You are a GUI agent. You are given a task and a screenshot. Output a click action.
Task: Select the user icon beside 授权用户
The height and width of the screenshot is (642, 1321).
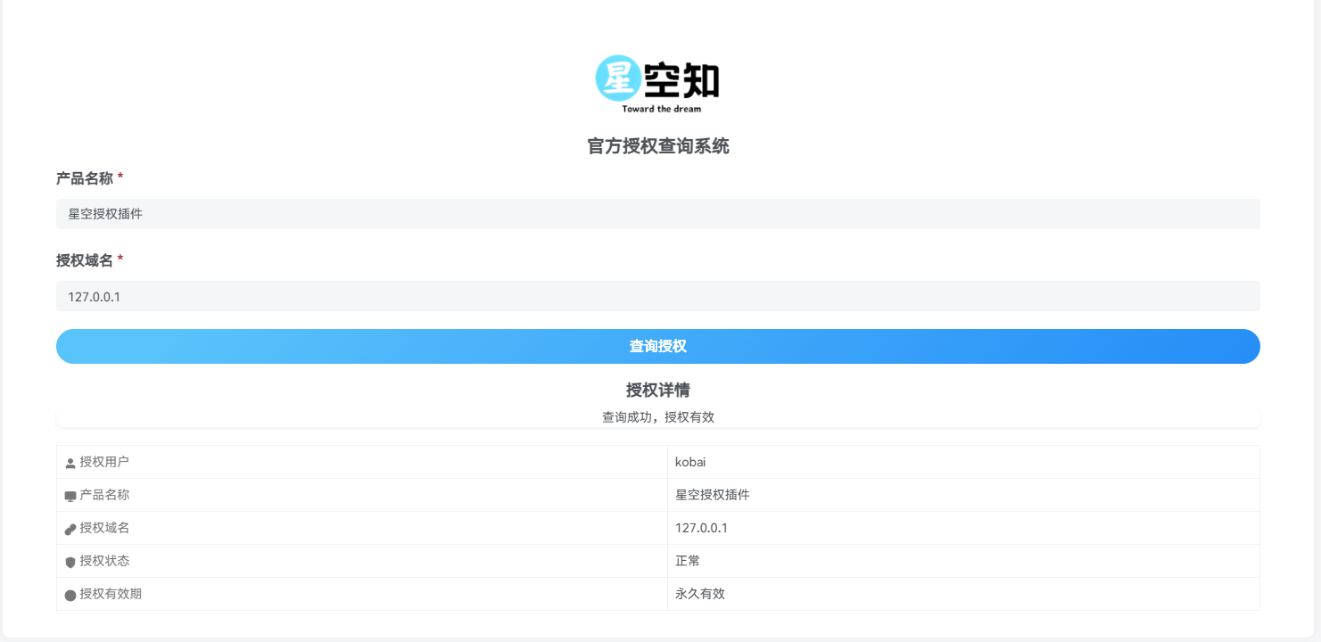click(70, 462)
